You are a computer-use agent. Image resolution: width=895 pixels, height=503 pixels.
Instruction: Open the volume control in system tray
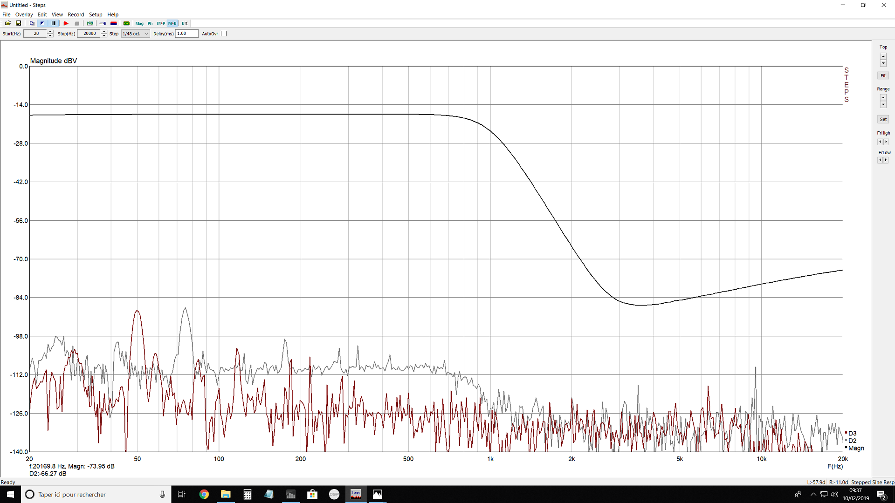coord(834,494)
